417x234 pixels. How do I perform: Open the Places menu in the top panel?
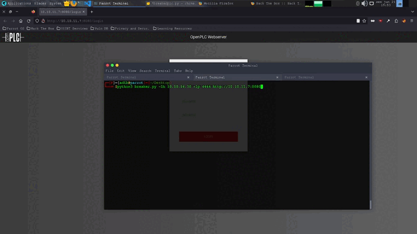click(x=40, y=4)
